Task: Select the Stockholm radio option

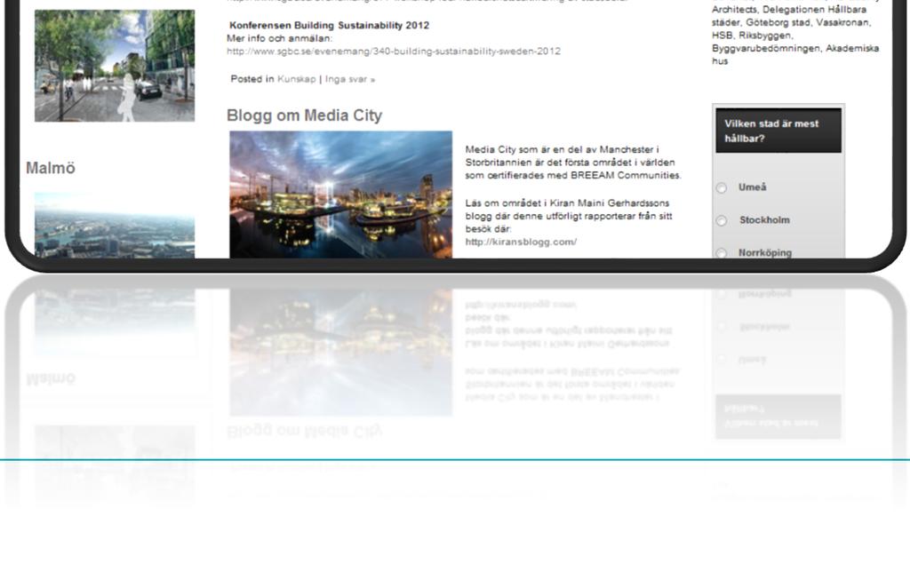Action: coord(722,221)
